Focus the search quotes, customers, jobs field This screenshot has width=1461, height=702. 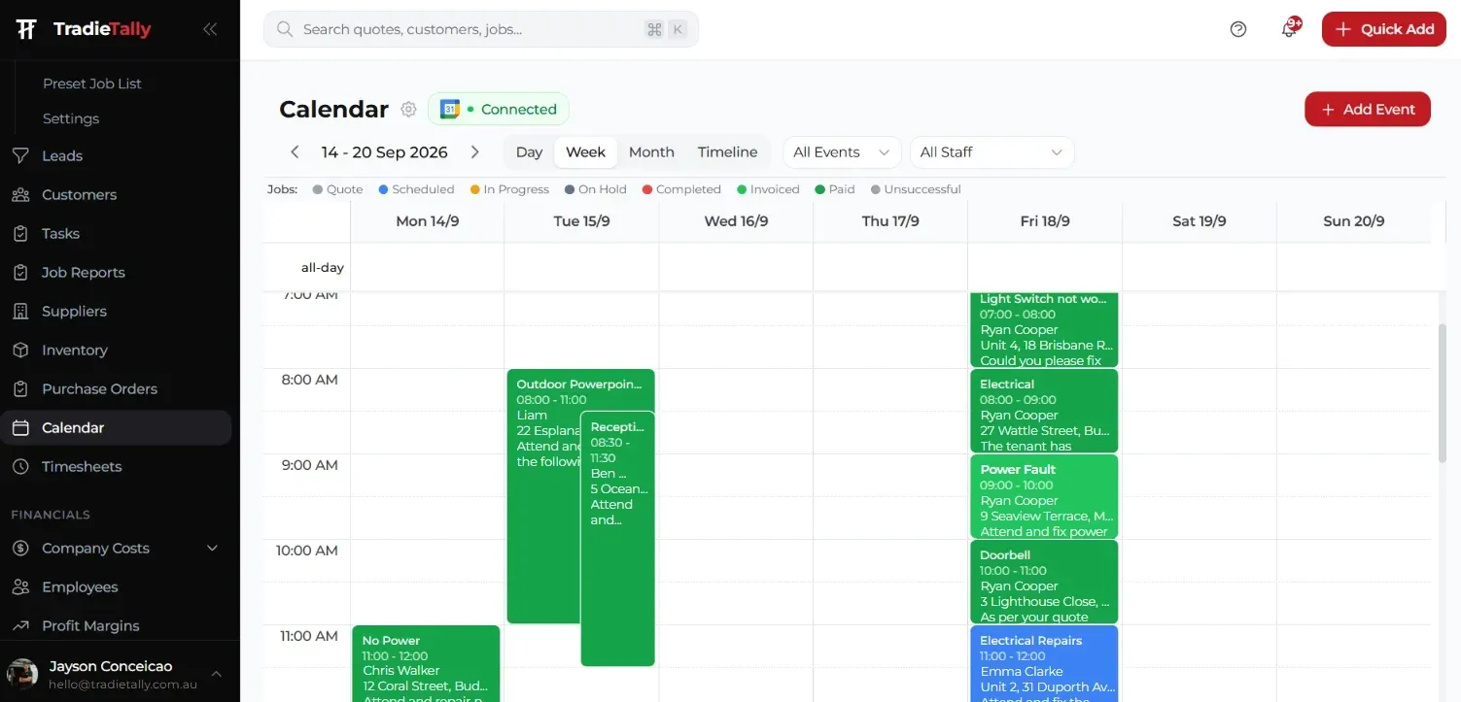pyautogui.click(x=481, y=29)
